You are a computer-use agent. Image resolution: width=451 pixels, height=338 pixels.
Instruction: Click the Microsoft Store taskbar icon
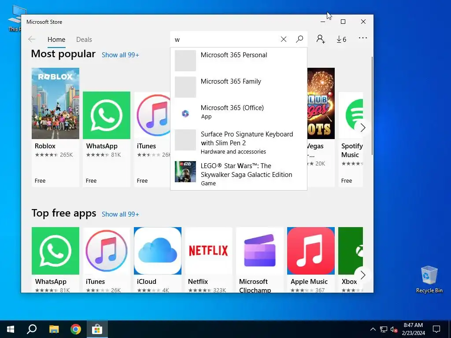click(97, 329)
